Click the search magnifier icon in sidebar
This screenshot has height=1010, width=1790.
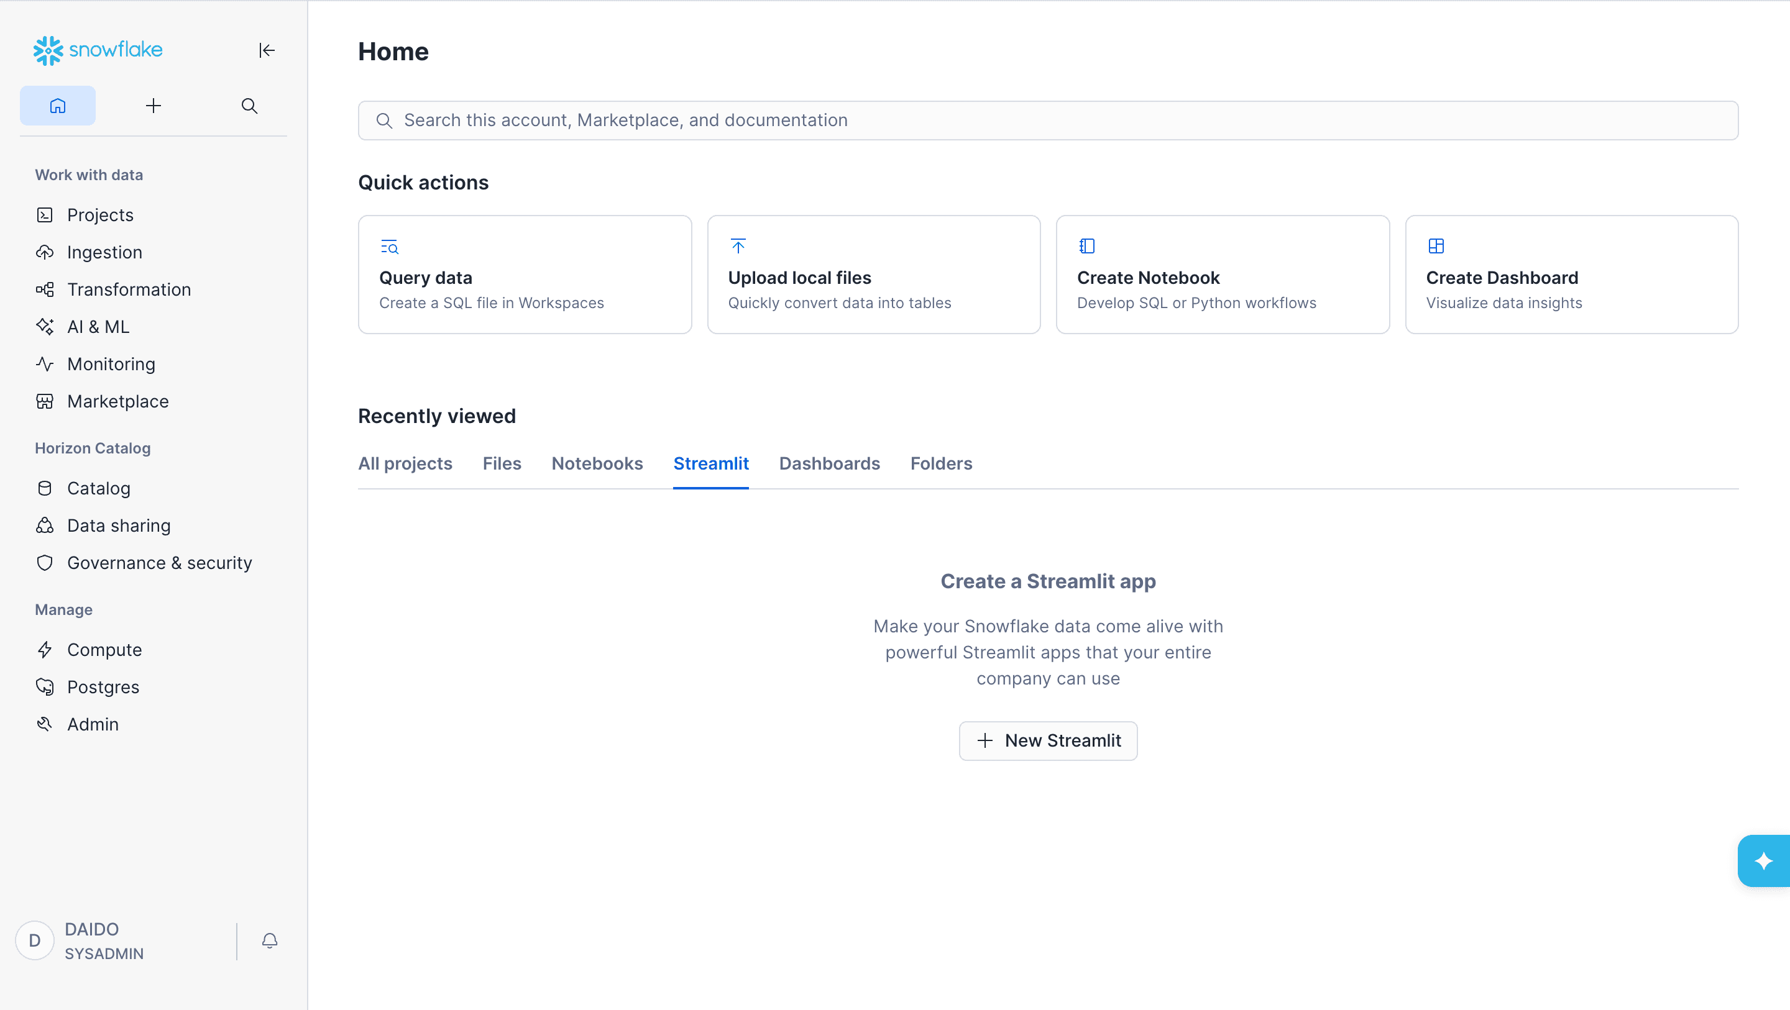coord(249,106)
